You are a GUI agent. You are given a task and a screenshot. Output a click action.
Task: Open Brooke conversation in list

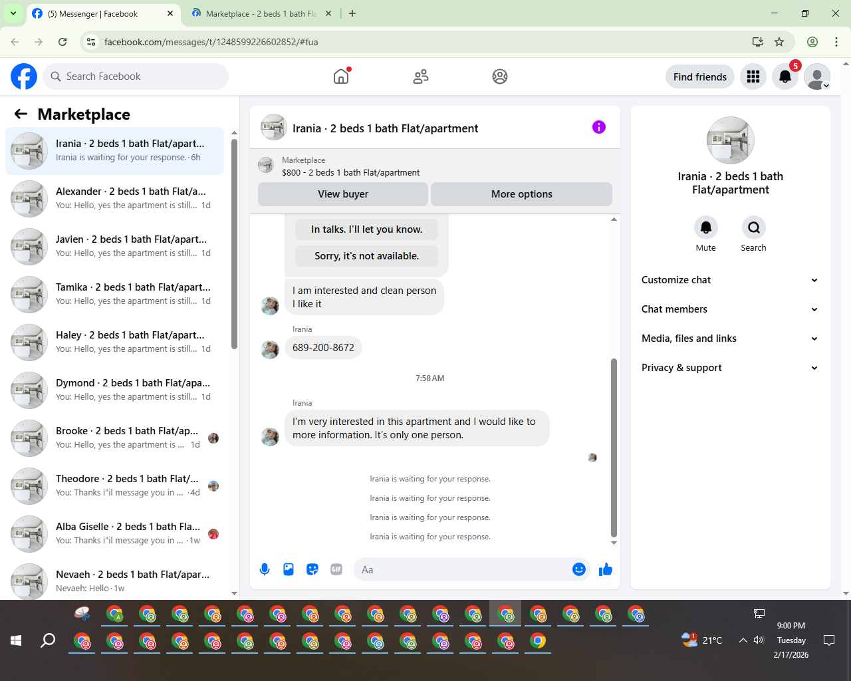tap(115, 438)
